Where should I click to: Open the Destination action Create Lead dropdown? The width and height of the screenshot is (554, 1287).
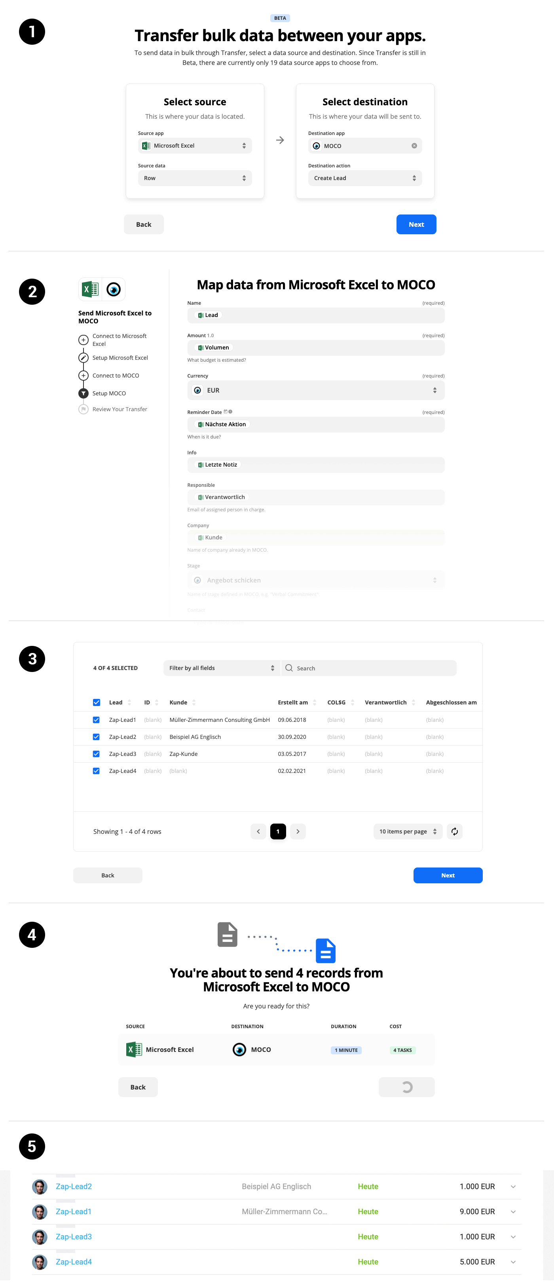coord(365,178)
